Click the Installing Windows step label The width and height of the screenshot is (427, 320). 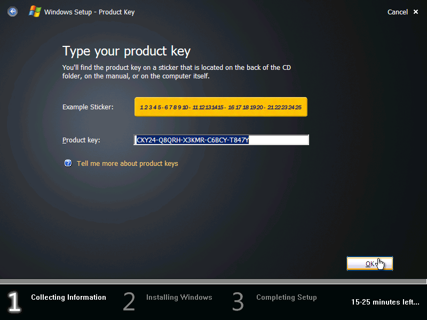(x=179, y=297)
